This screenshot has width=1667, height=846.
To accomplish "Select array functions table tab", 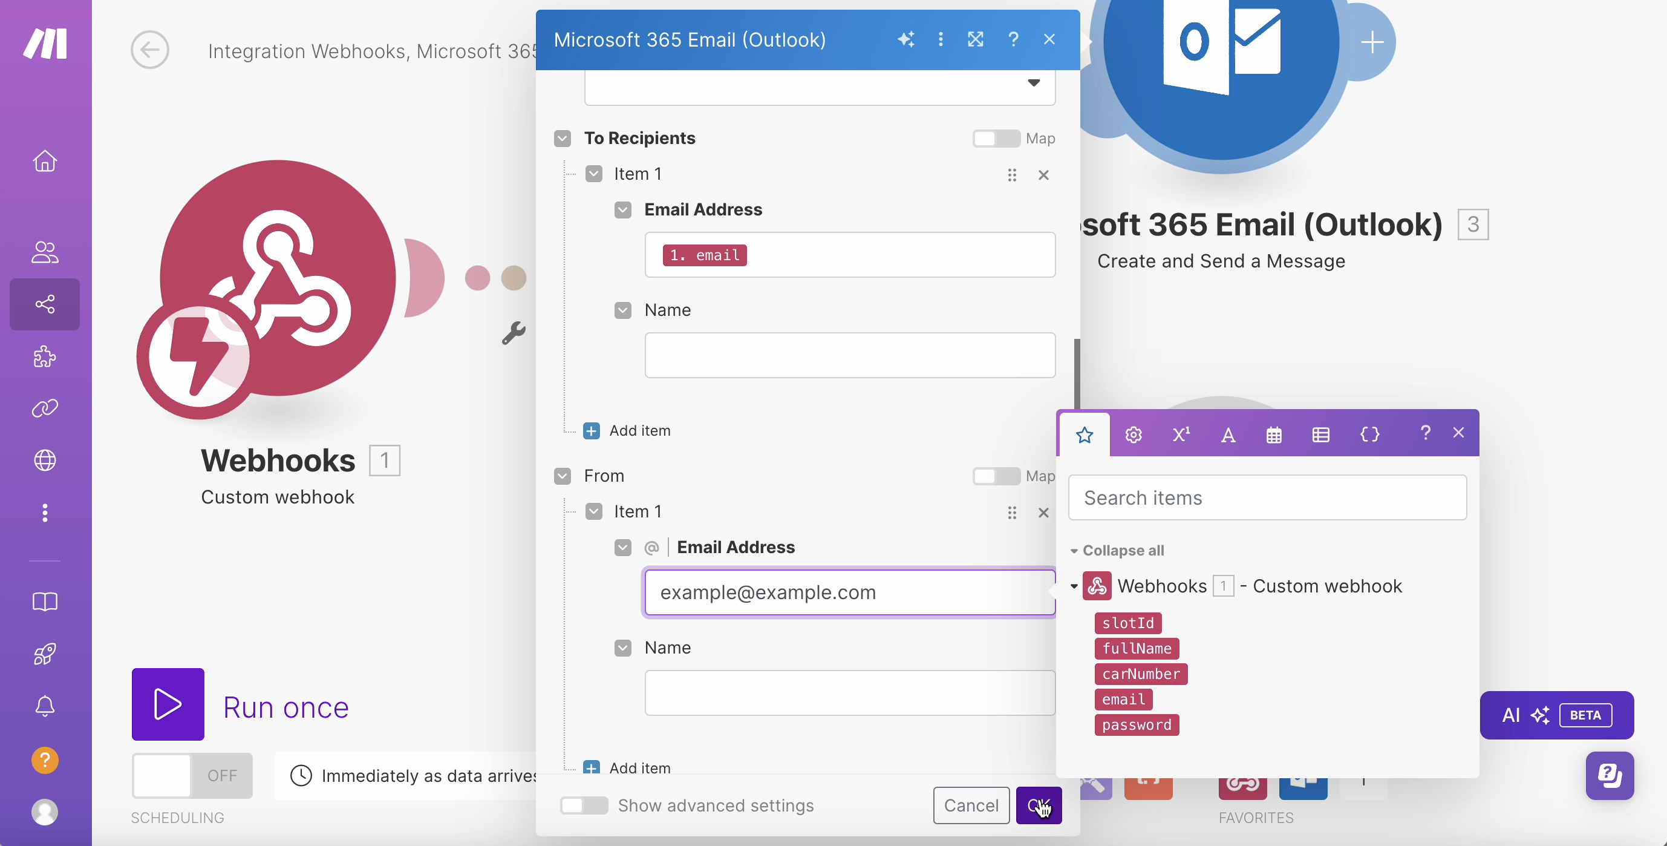I will [1320, 434].
